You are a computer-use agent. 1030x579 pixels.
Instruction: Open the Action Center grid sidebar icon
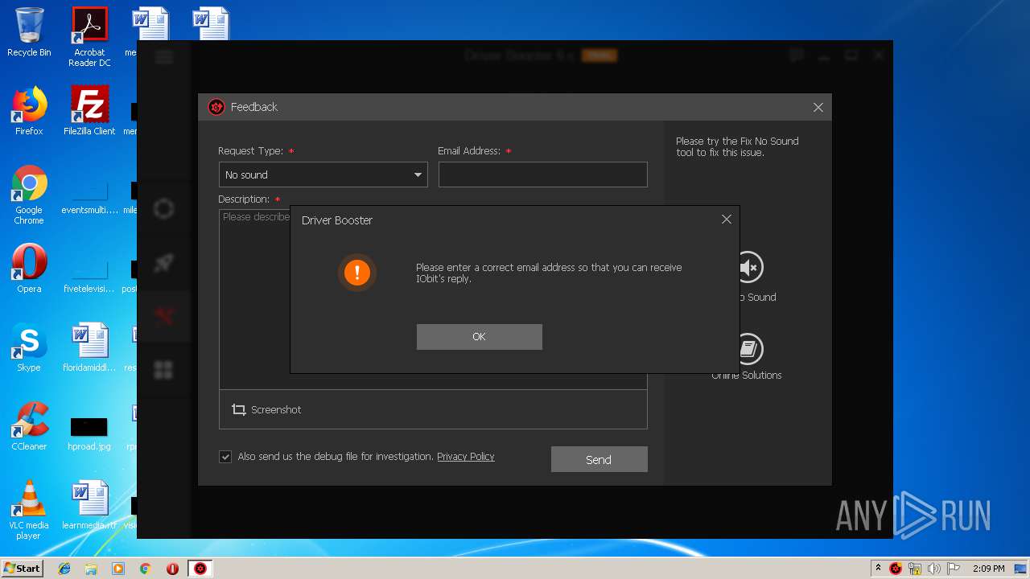163,370
